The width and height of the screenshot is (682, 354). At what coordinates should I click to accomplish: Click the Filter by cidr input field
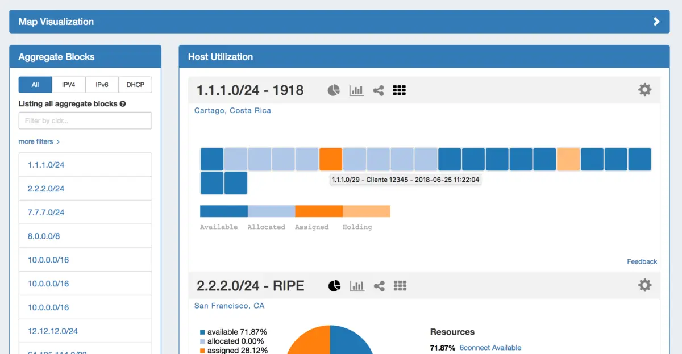[85, 120]
